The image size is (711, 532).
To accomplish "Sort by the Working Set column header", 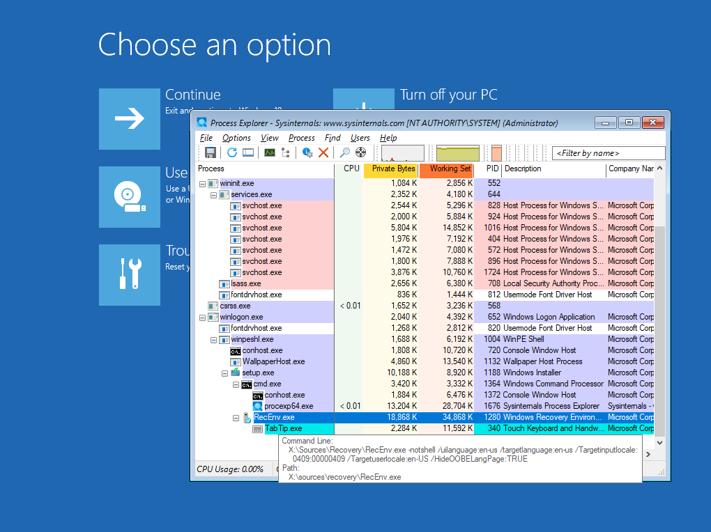I will (446, 169).
